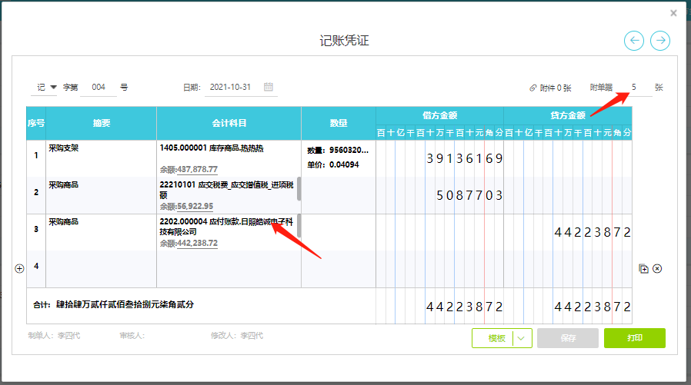This screenshot has height=385, width=691.
Task: Click the empty account cell of row 4
Action: pyautogui.click(x=229, y=269)
